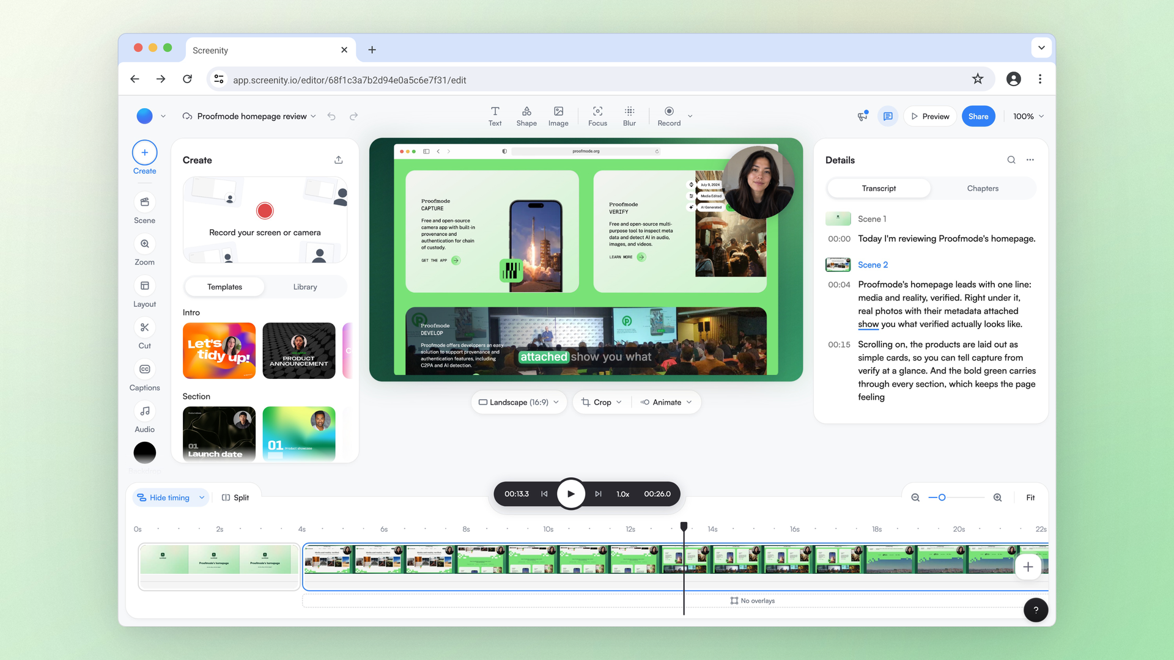Screen dimensions: 1174x660
Task: Undo the last edit
Action: [331, 116]
